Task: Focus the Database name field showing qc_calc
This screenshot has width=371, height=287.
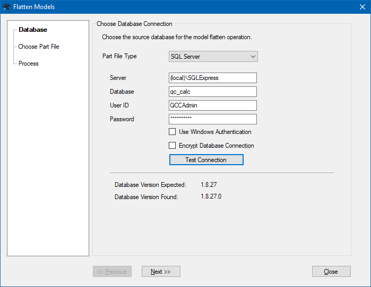Action: coord(212,92)
